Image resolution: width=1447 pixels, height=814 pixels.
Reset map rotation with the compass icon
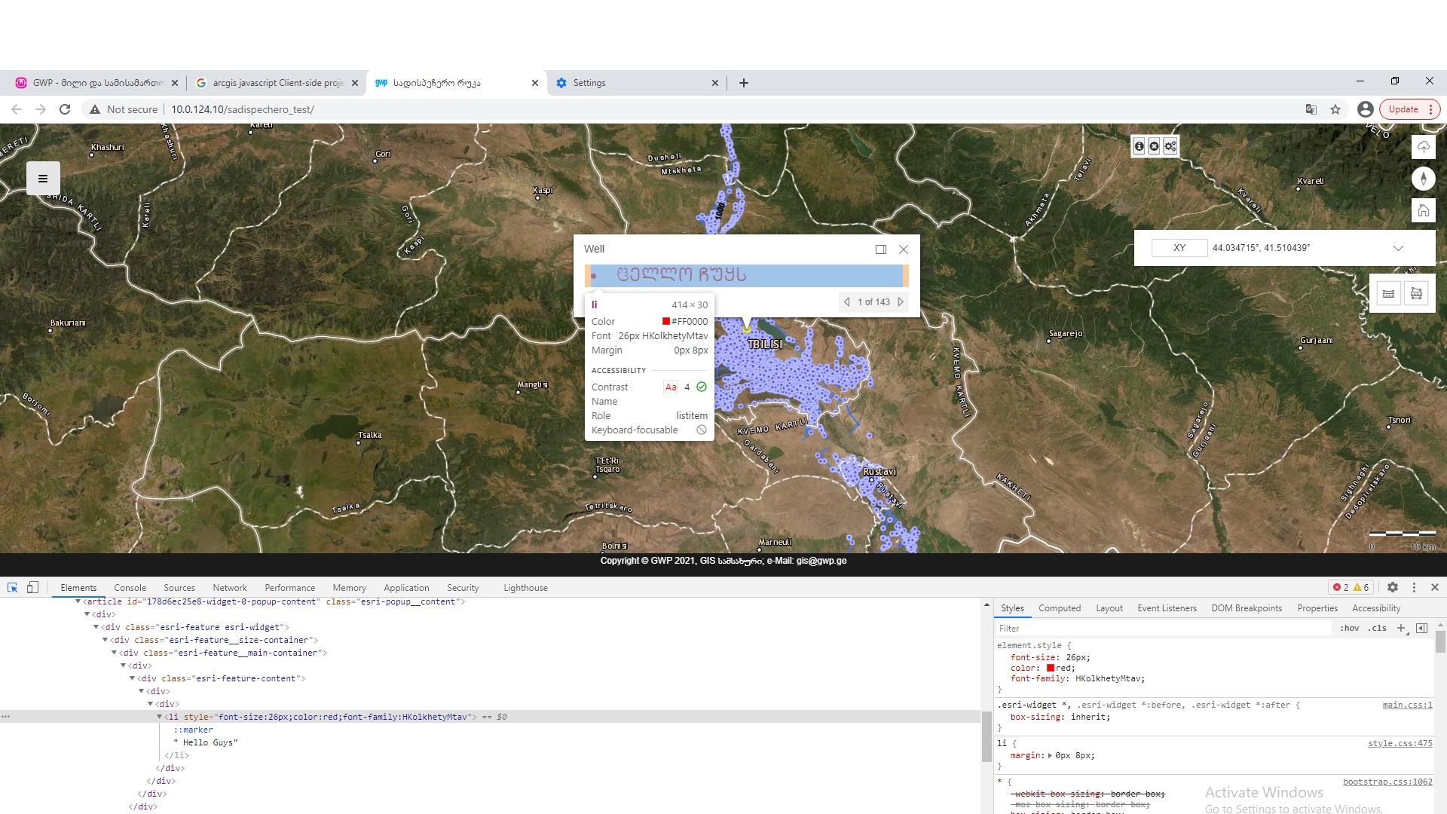click(1423, 179)
